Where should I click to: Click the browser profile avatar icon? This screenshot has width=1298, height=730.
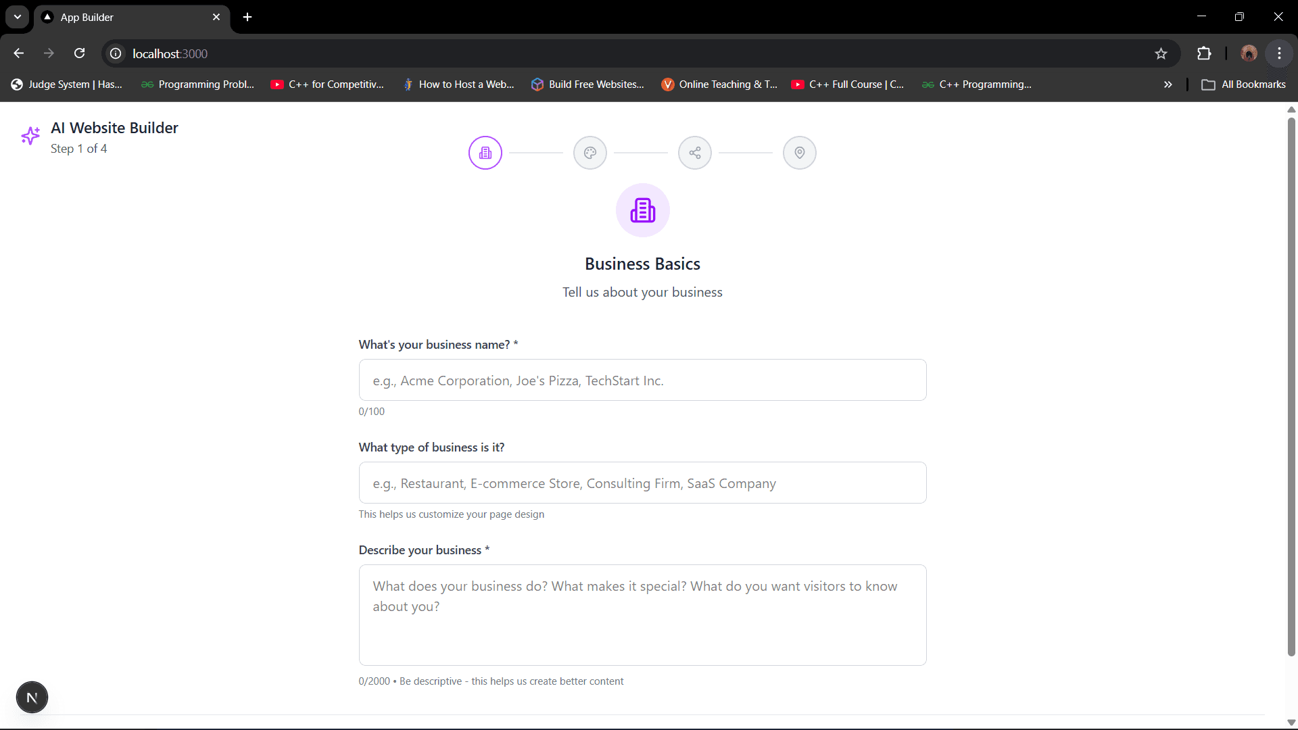[x=1249, y=53]
